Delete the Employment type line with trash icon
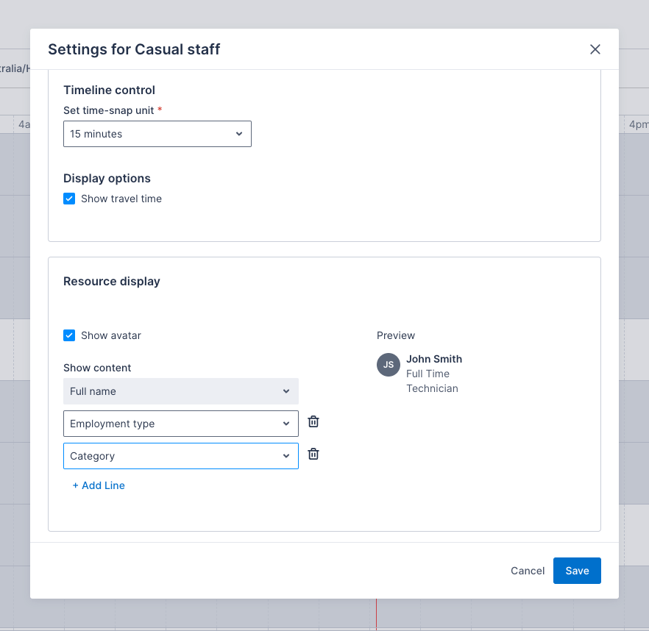 [x=313, y=421]
